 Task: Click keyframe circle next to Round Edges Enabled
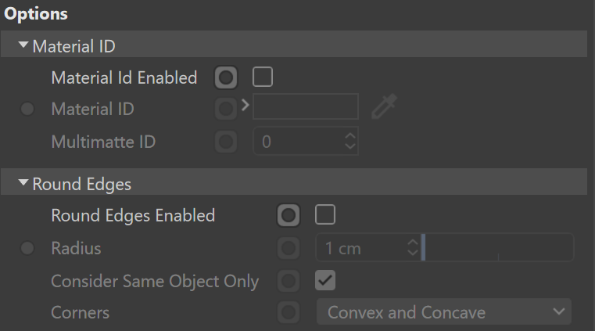289,215
